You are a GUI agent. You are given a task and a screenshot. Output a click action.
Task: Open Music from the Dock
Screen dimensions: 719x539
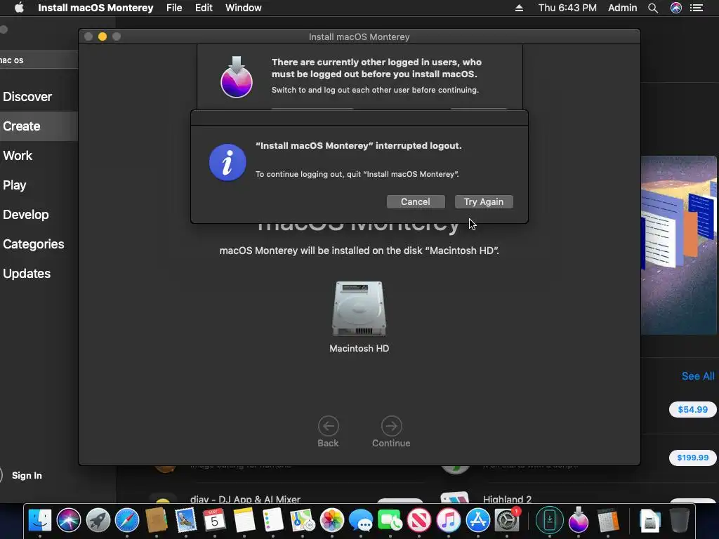[449, 521]
